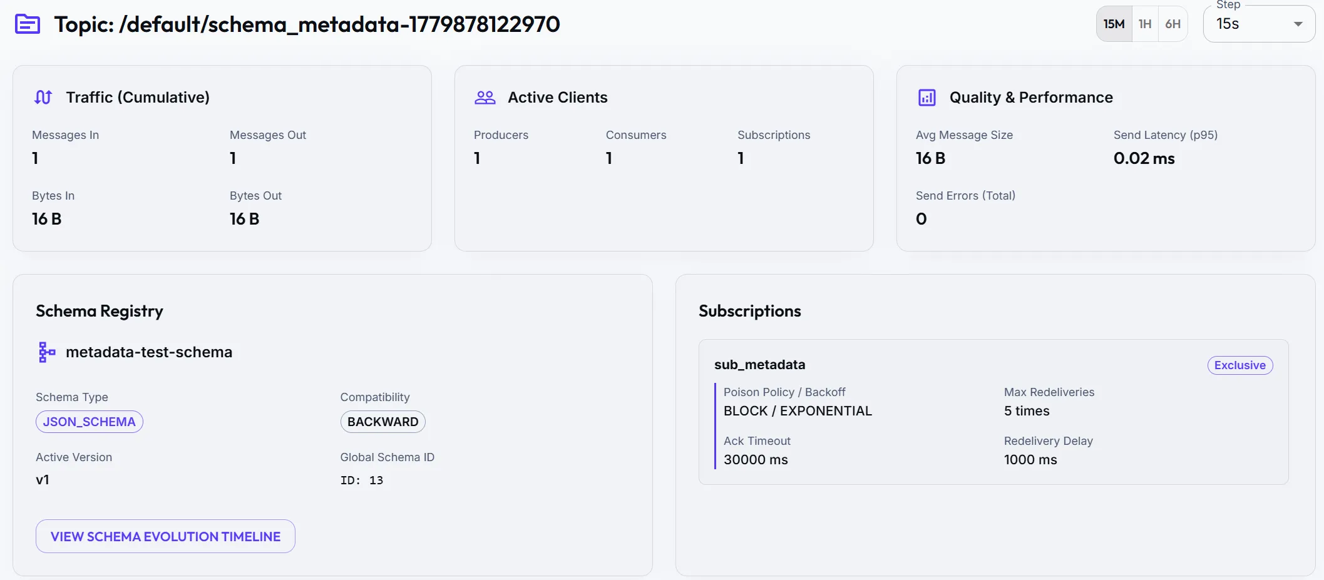Click the topic document icon beside the title
Viewport: 1324px width, 580px height.
pyautogui.click(x=28, y=24)
